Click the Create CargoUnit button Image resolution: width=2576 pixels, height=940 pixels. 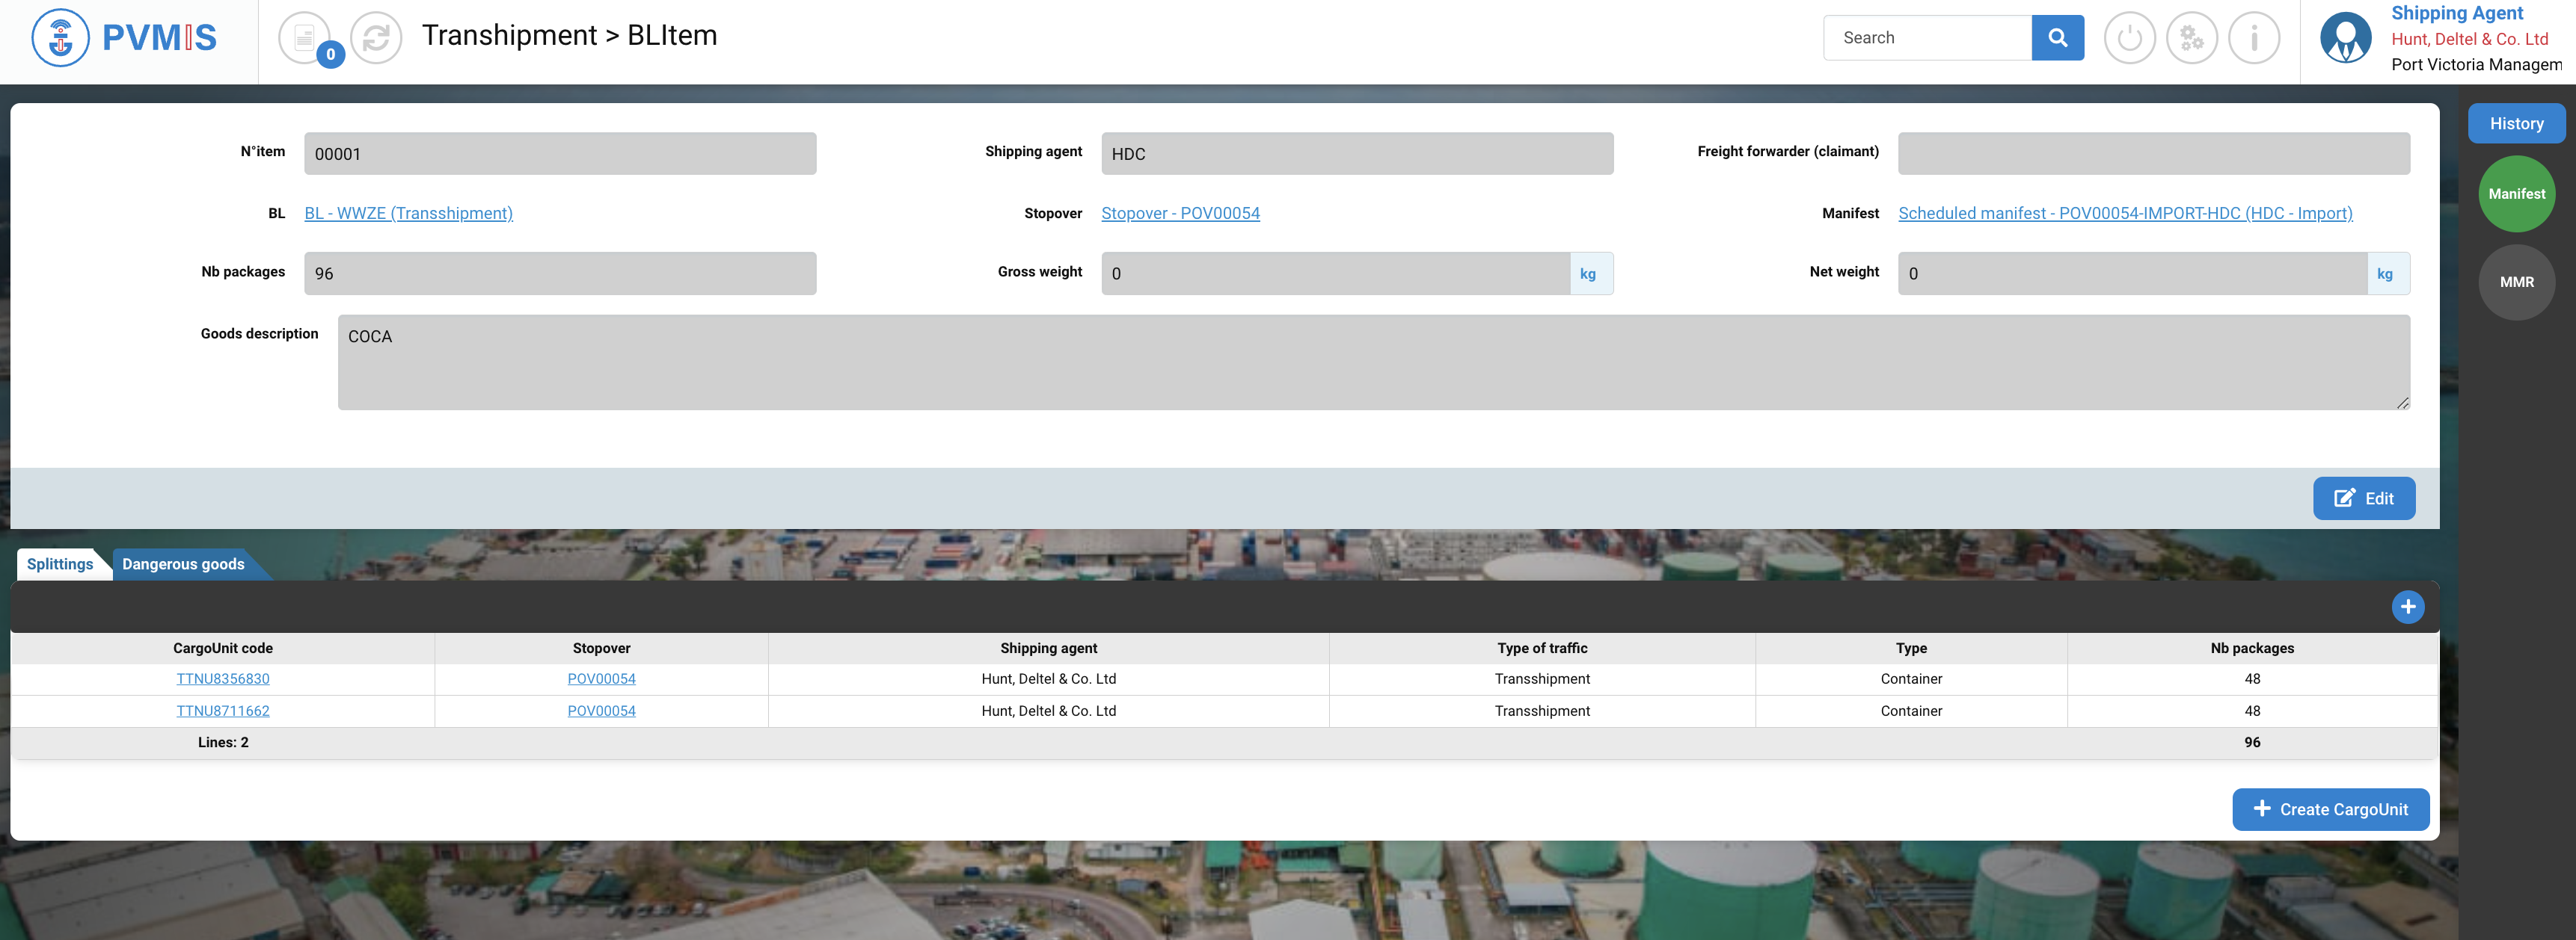click(2330, 809)
